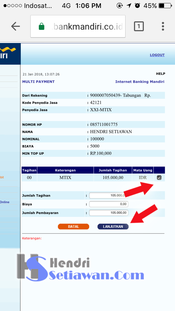Click the Jumlah Pembayaran field
This screenshot has width=175, height=311.
[x=109, y=213]
